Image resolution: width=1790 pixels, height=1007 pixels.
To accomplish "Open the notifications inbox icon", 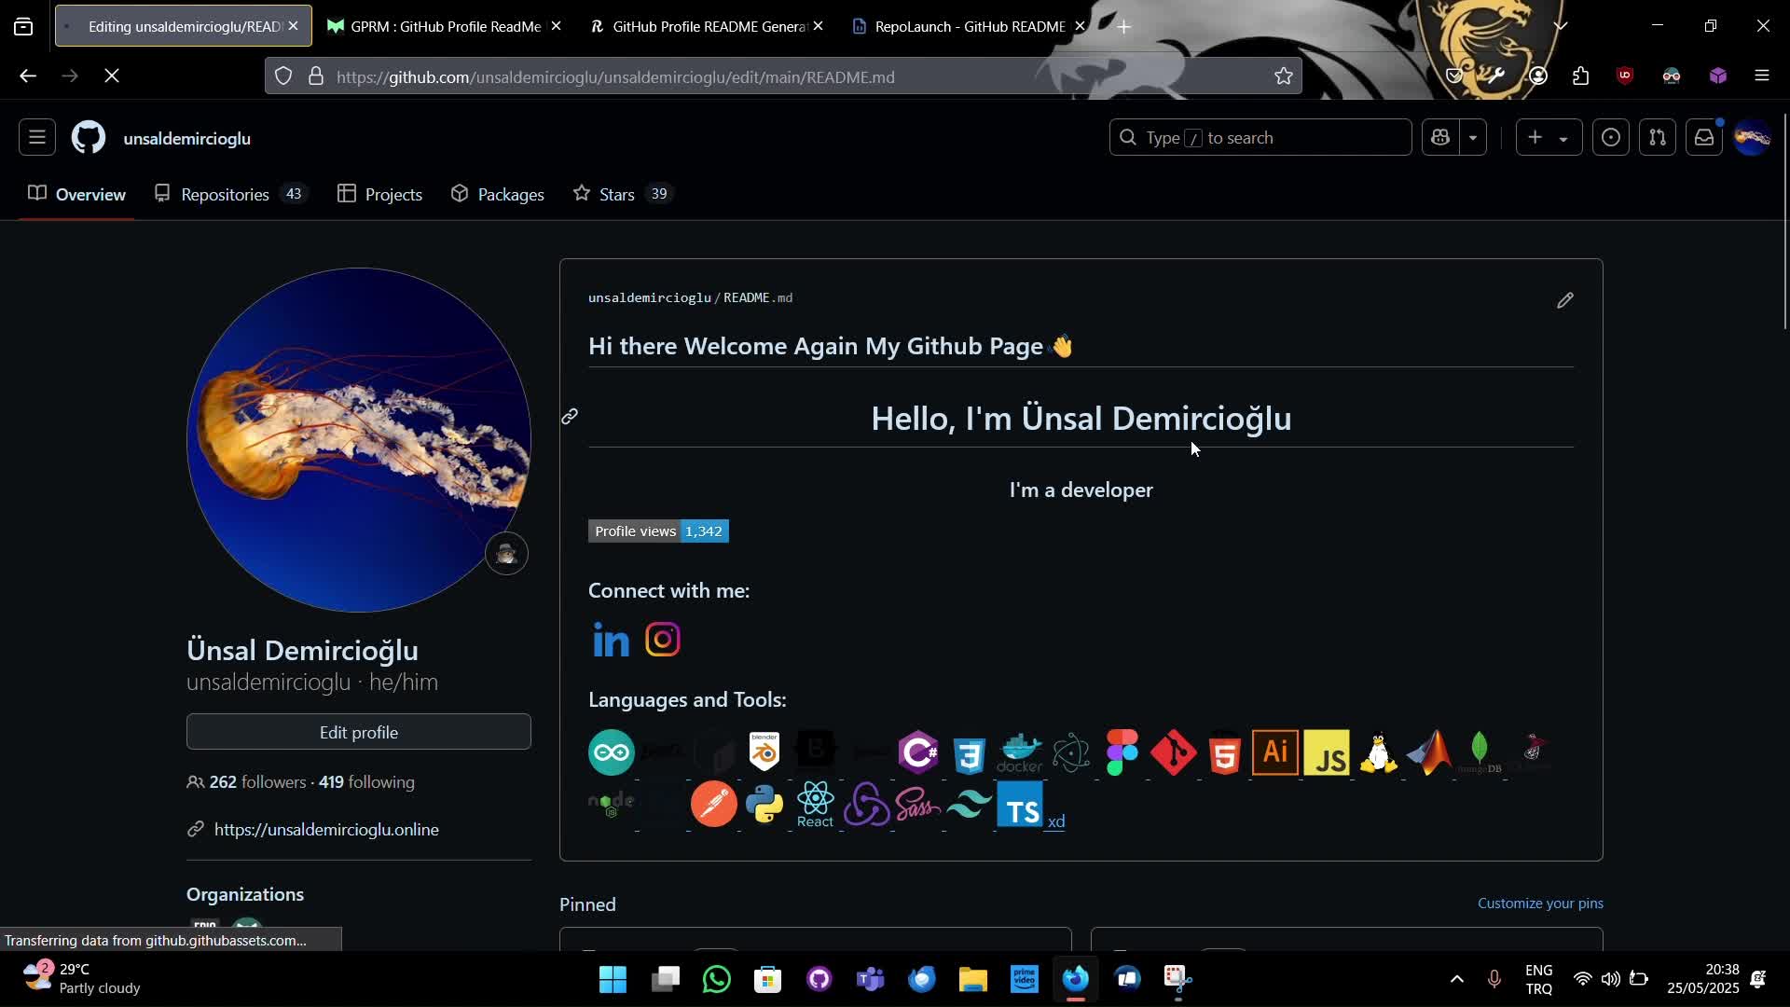I will (1704, 138).
